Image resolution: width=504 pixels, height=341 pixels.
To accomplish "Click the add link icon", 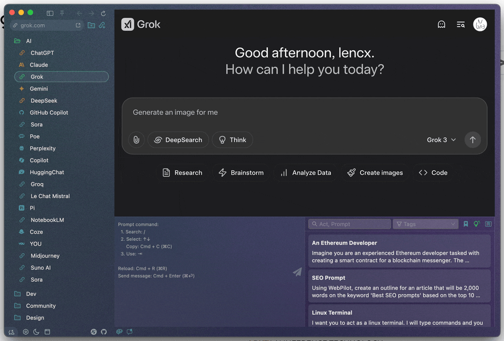I will 102,25.
